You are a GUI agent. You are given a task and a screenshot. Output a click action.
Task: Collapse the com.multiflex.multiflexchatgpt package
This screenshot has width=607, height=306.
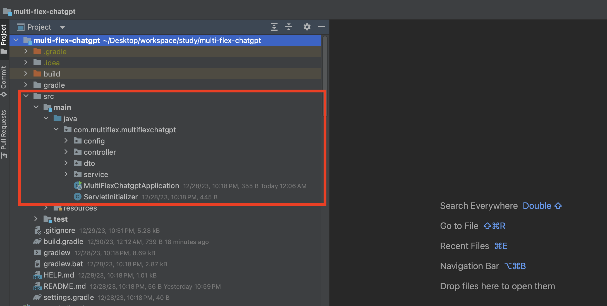(56, 130)
